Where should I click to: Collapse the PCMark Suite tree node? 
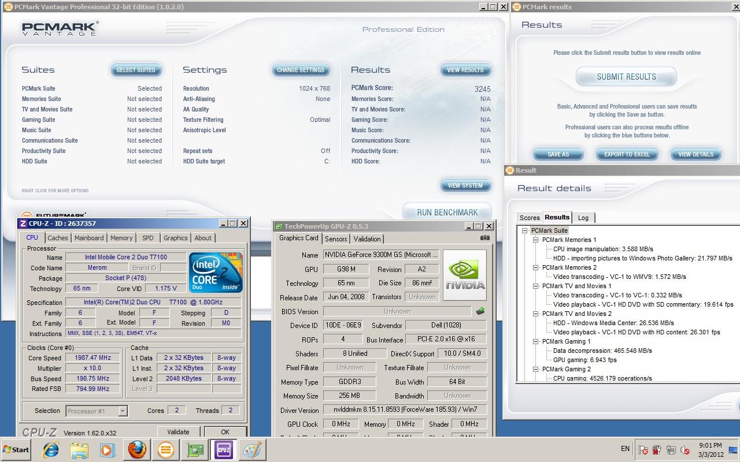click(525, 230)
